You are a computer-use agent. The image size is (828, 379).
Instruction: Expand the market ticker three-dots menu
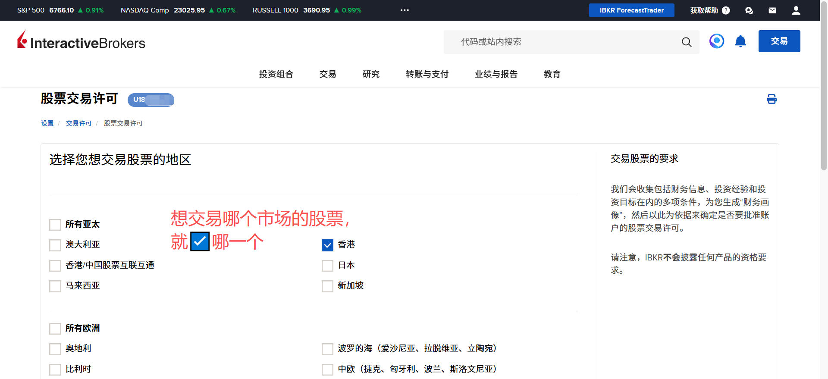click(x=405, y=10)
